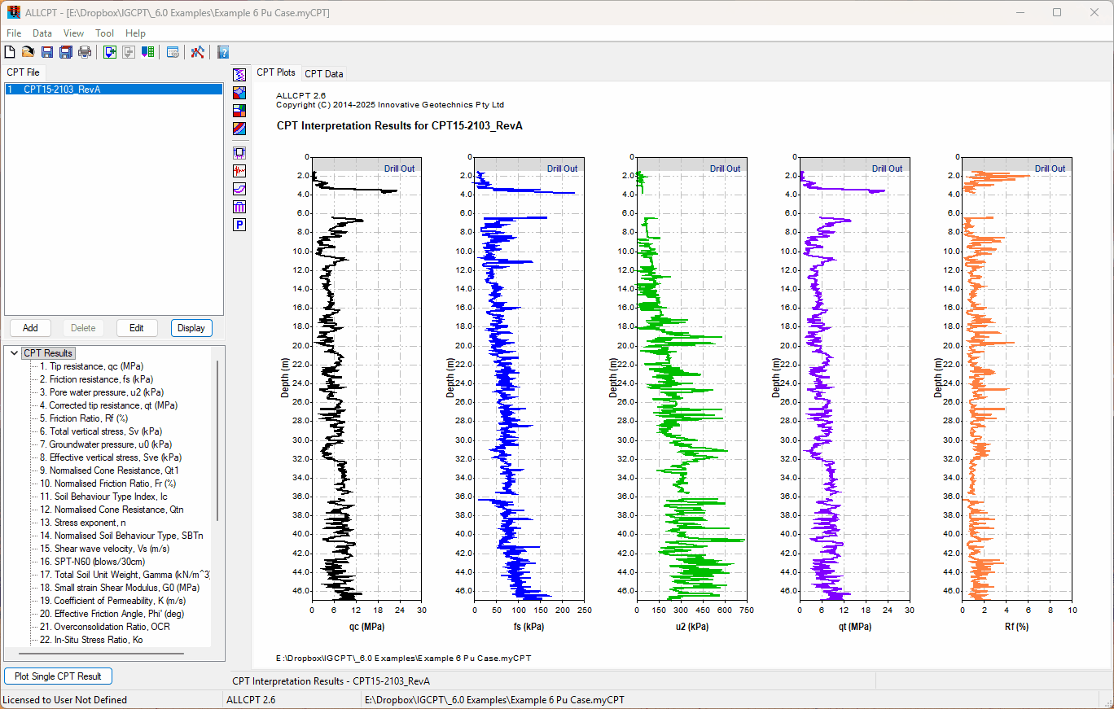
Task: Select CPT15-2103_RevA in the file list
Action: pyautogui.click(x=113, y=90)
